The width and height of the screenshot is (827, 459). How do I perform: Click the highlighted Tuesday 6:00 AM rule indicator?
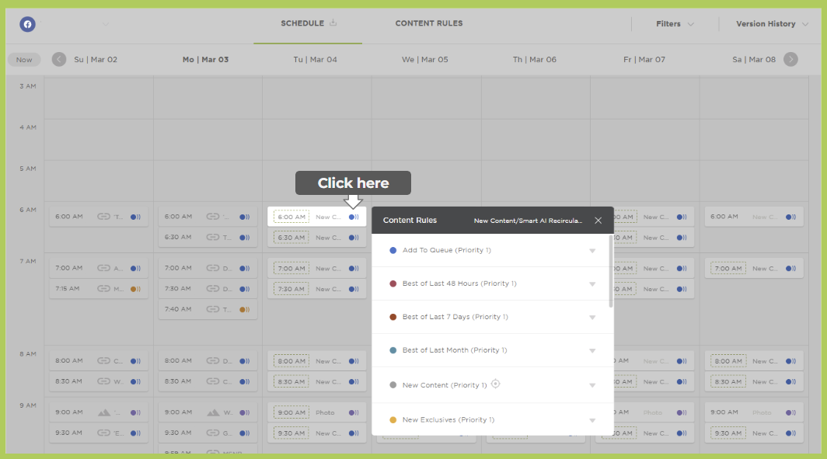(354, 217)
